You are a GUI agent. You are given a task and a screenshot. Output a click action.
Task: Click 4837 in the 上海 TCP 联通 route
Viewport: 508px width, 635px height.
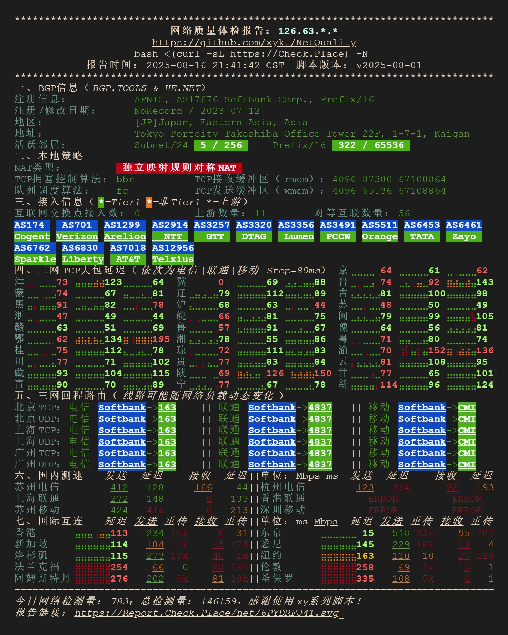tap(320, 430)
